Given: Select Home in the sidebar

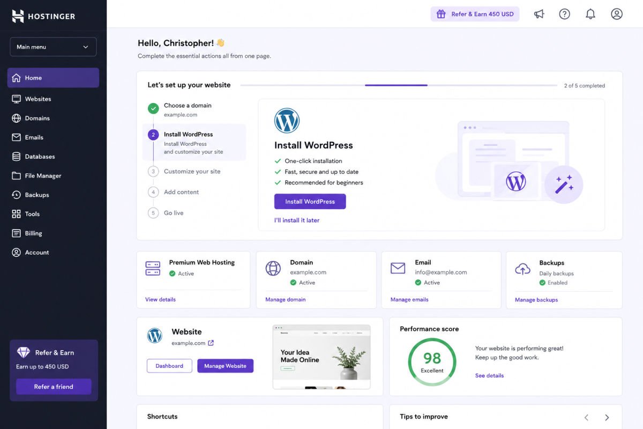Looking at the screenshot, I should pyautogui.click(x=53, y=78).
